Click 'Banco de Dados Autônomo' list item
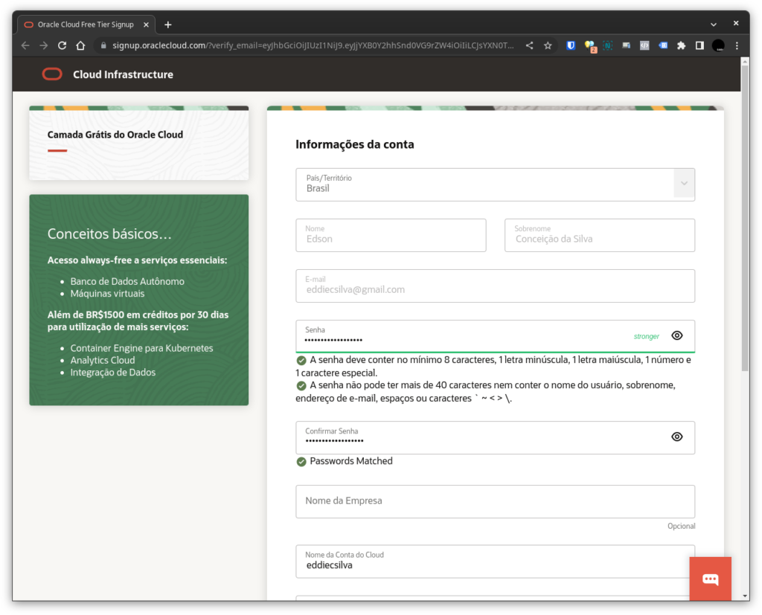 (x=127, y=281)
